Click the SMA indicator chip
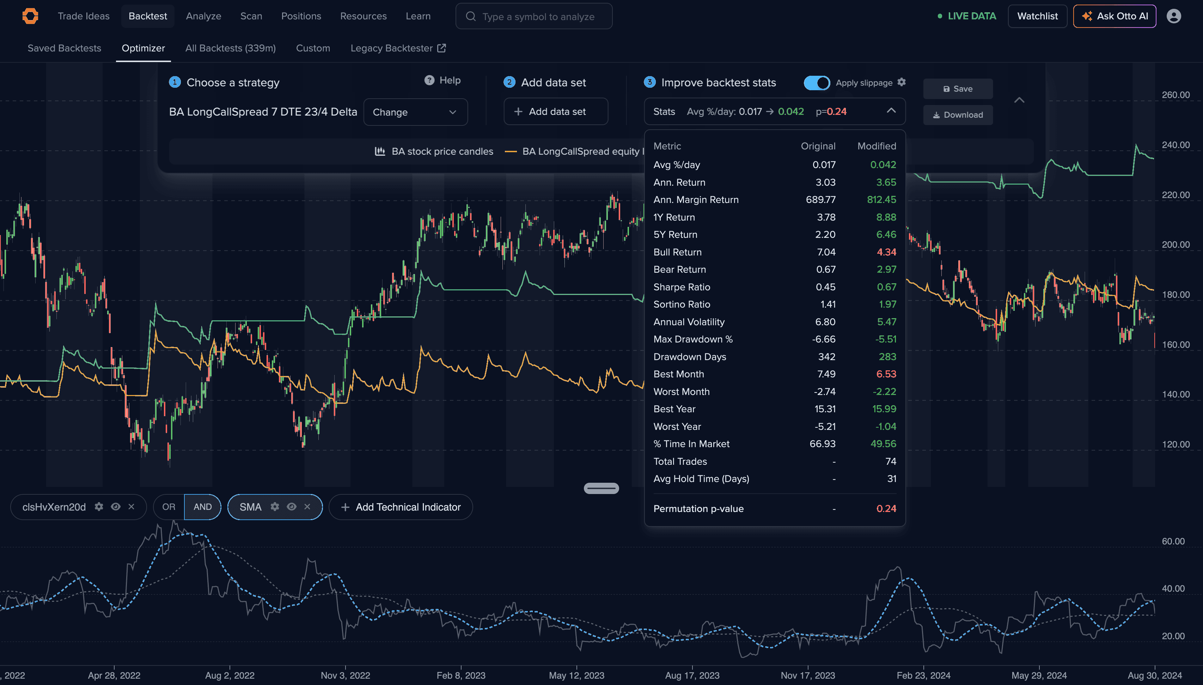Image resolution: width=1203 pixels, height=685 pixels. [x=275, y=507]
